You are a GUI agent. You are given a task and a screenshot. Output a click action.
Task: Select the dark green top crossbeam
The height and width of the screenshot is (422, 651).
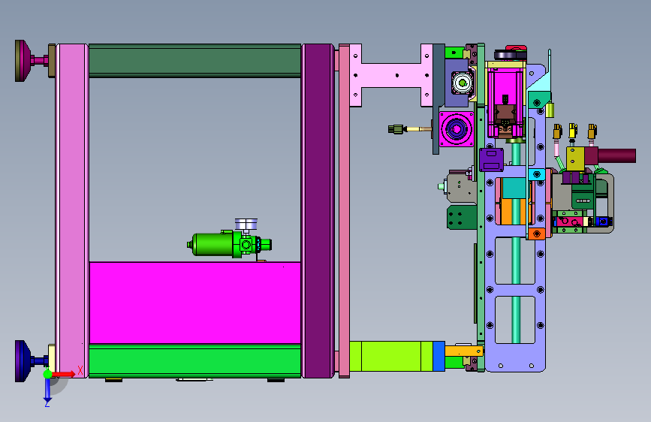point(194,61)
